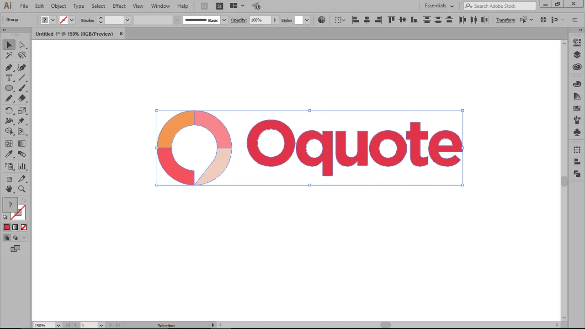Switch to Draw Normal mode
Screen dimensions: 585x329
[x=6, y=238]
